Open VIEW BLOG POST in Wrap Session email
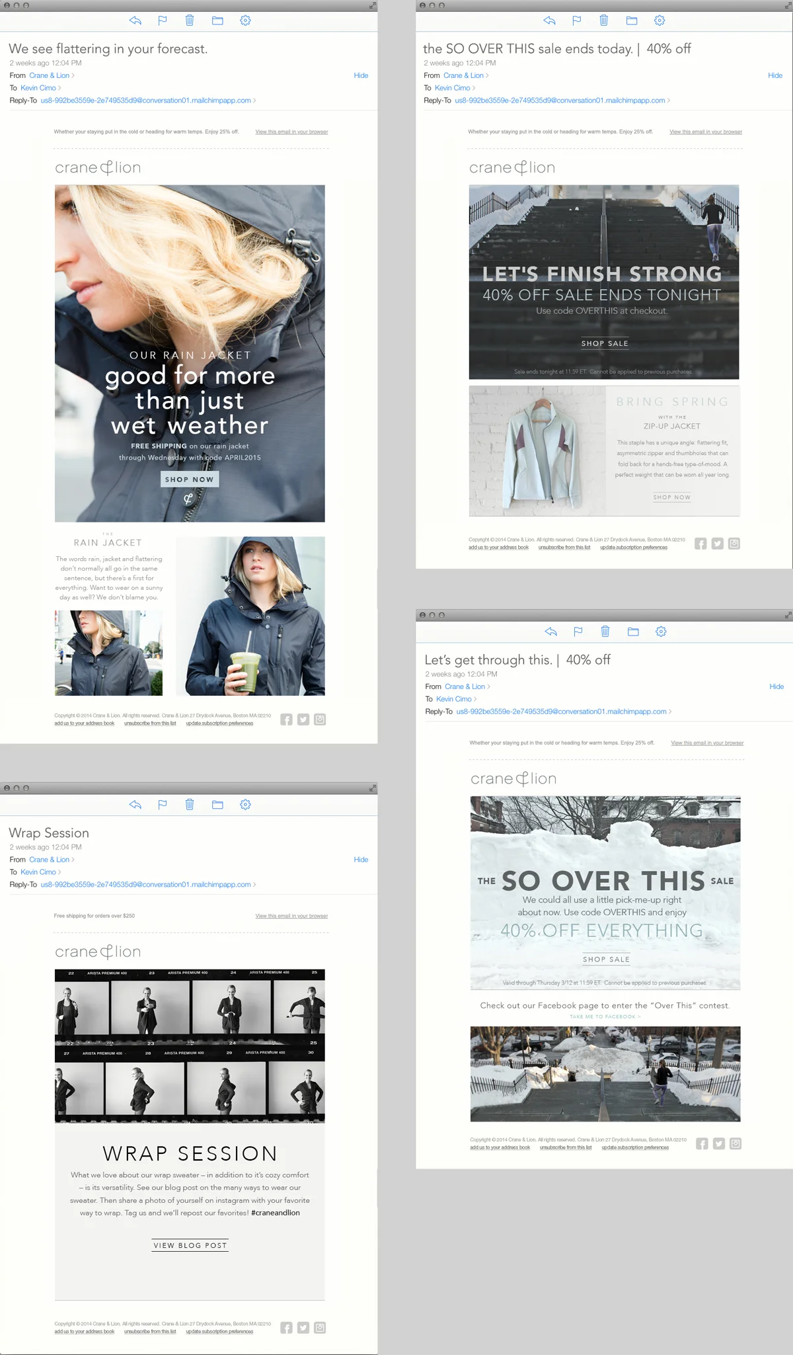Viewport: 793px width, 1355px height. [190, 1245]
